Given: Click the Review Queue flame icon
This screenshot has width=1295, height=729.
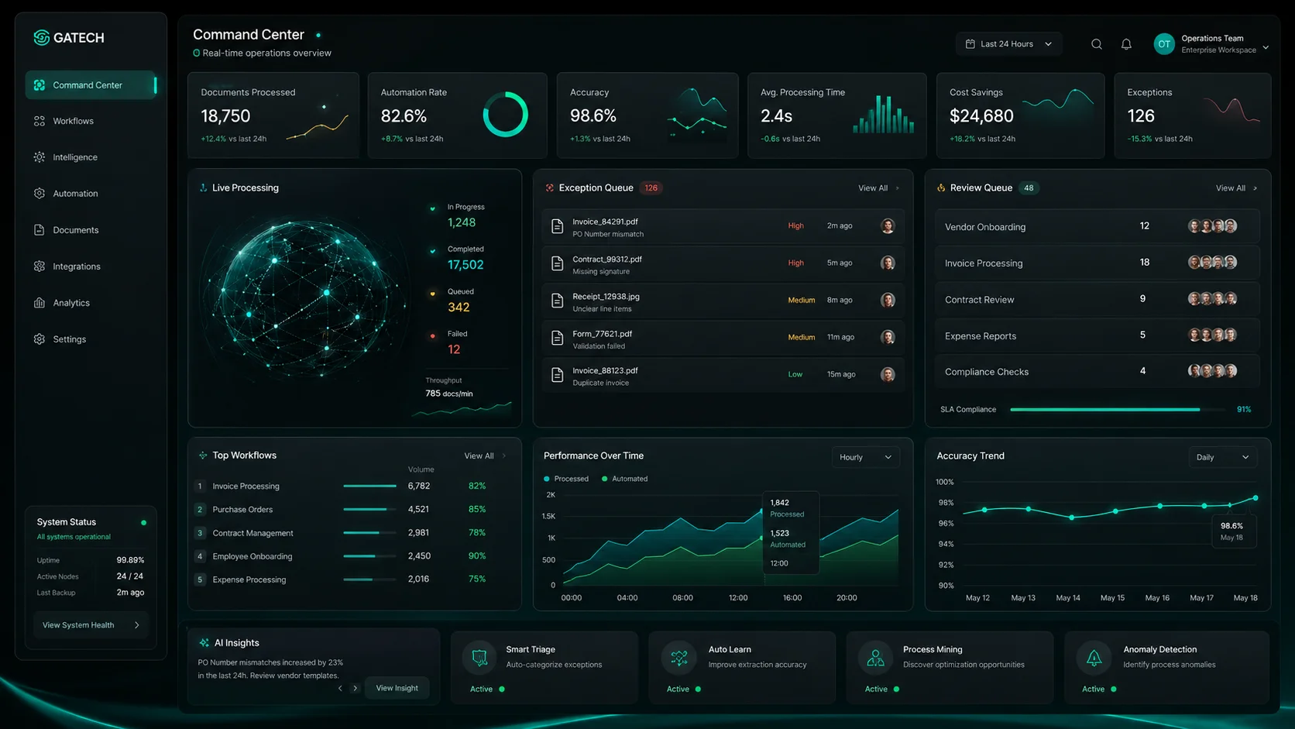Looking at the screenshot, I should coord(941,188).
